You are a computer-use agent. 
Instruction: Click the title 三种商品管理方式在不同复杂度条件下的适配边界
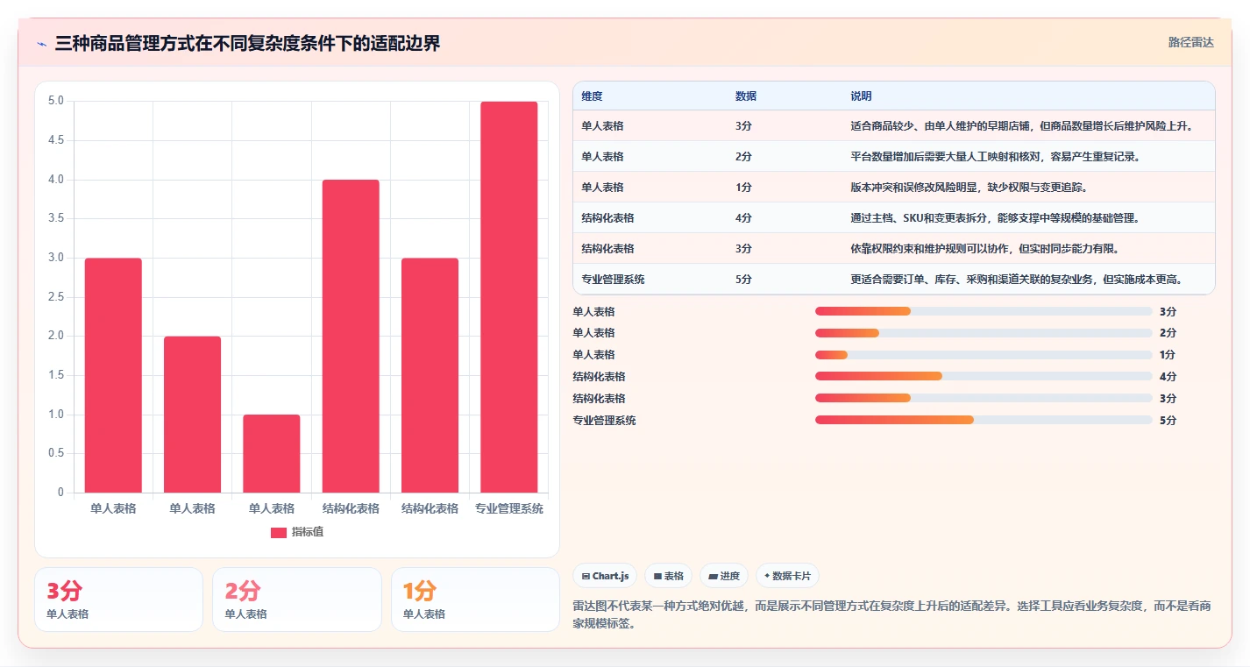point(247,44)
